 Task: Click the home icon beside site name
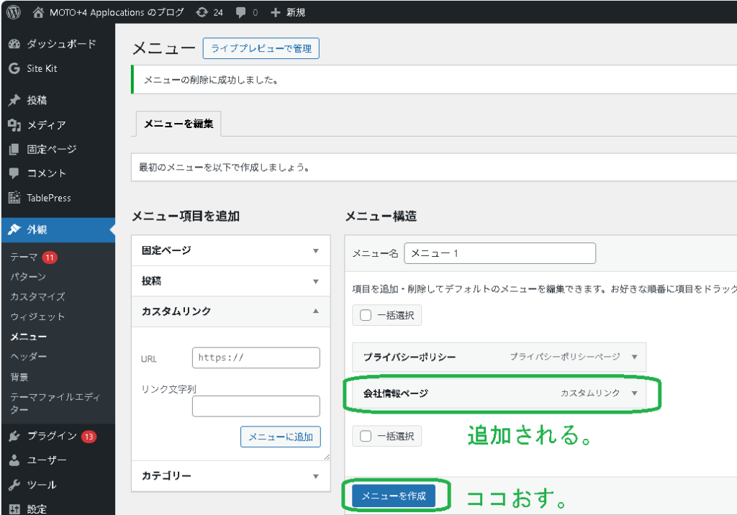point(39,12)
